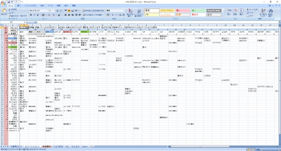Click the Percent Style icon
Screen dimensions: 281x151
tap(113, 15)
